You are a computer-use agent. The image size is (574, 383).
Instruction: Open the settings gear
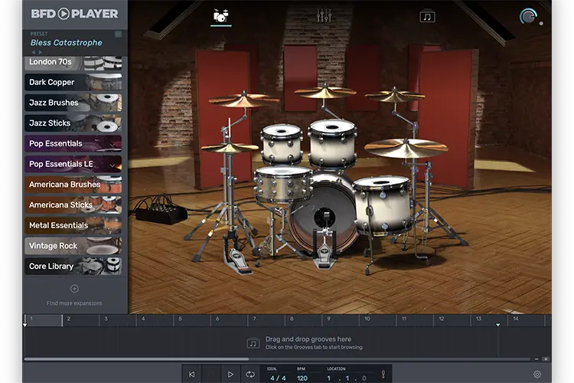tap(537, 375)
